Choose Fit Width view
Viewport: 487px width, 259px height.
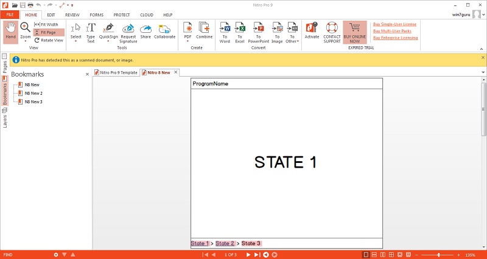[46, 24]
